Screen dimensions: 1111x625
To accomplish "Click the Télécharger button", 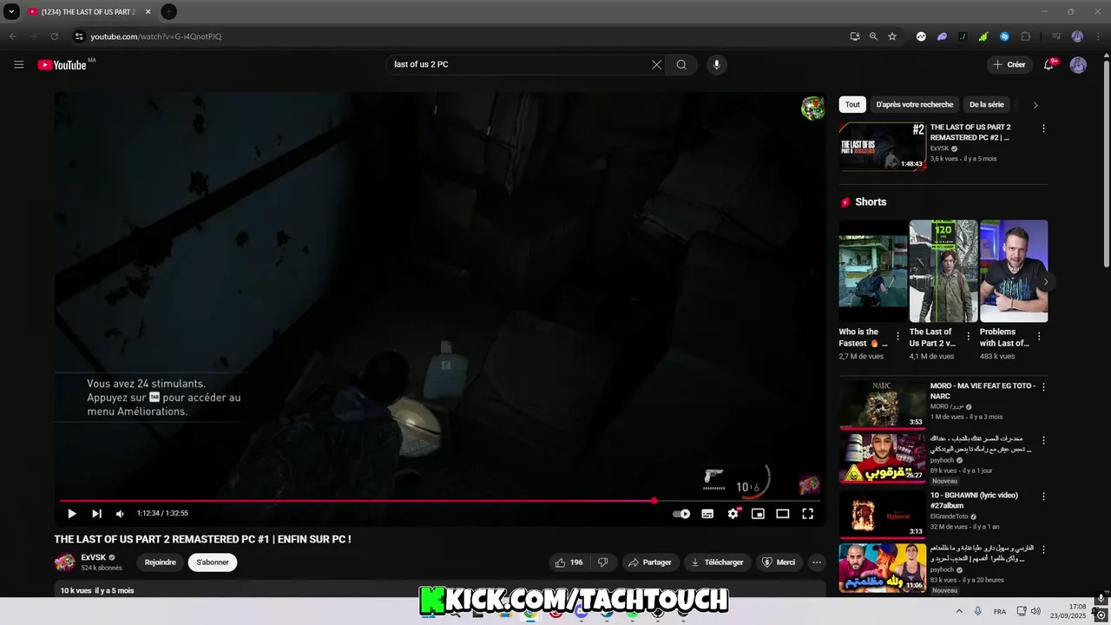I will click(717, 562).
